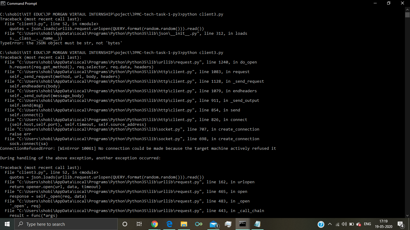The image size is (410, 230).
Task: Show hidden system tray icons chevron
Action: coord(330,224)
